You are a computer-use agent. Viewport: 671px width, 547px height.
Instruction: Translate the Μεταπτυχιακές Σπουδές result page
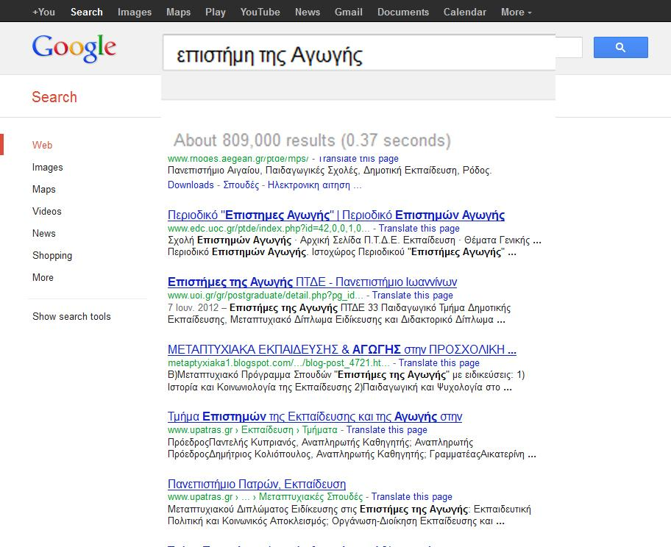(411, 496)
